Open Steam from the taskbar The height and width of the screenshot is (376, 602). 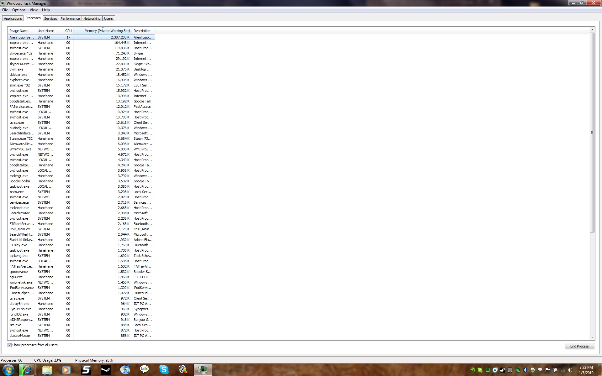(106, 370)
